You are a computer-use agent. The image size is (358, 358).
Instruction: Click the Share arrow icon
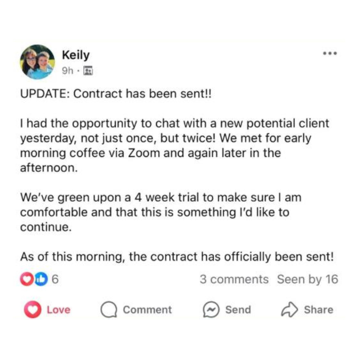click(289, 310)
